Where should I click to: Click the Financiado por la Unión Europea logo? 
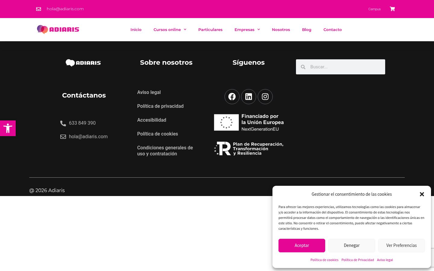(x=249, y=122)
